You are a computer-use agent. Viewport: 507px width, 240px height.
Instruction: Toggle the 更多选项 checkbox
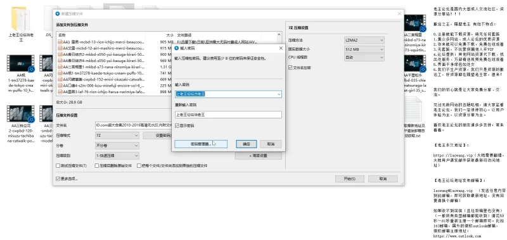pyautogui.click(x=58, y=179)
